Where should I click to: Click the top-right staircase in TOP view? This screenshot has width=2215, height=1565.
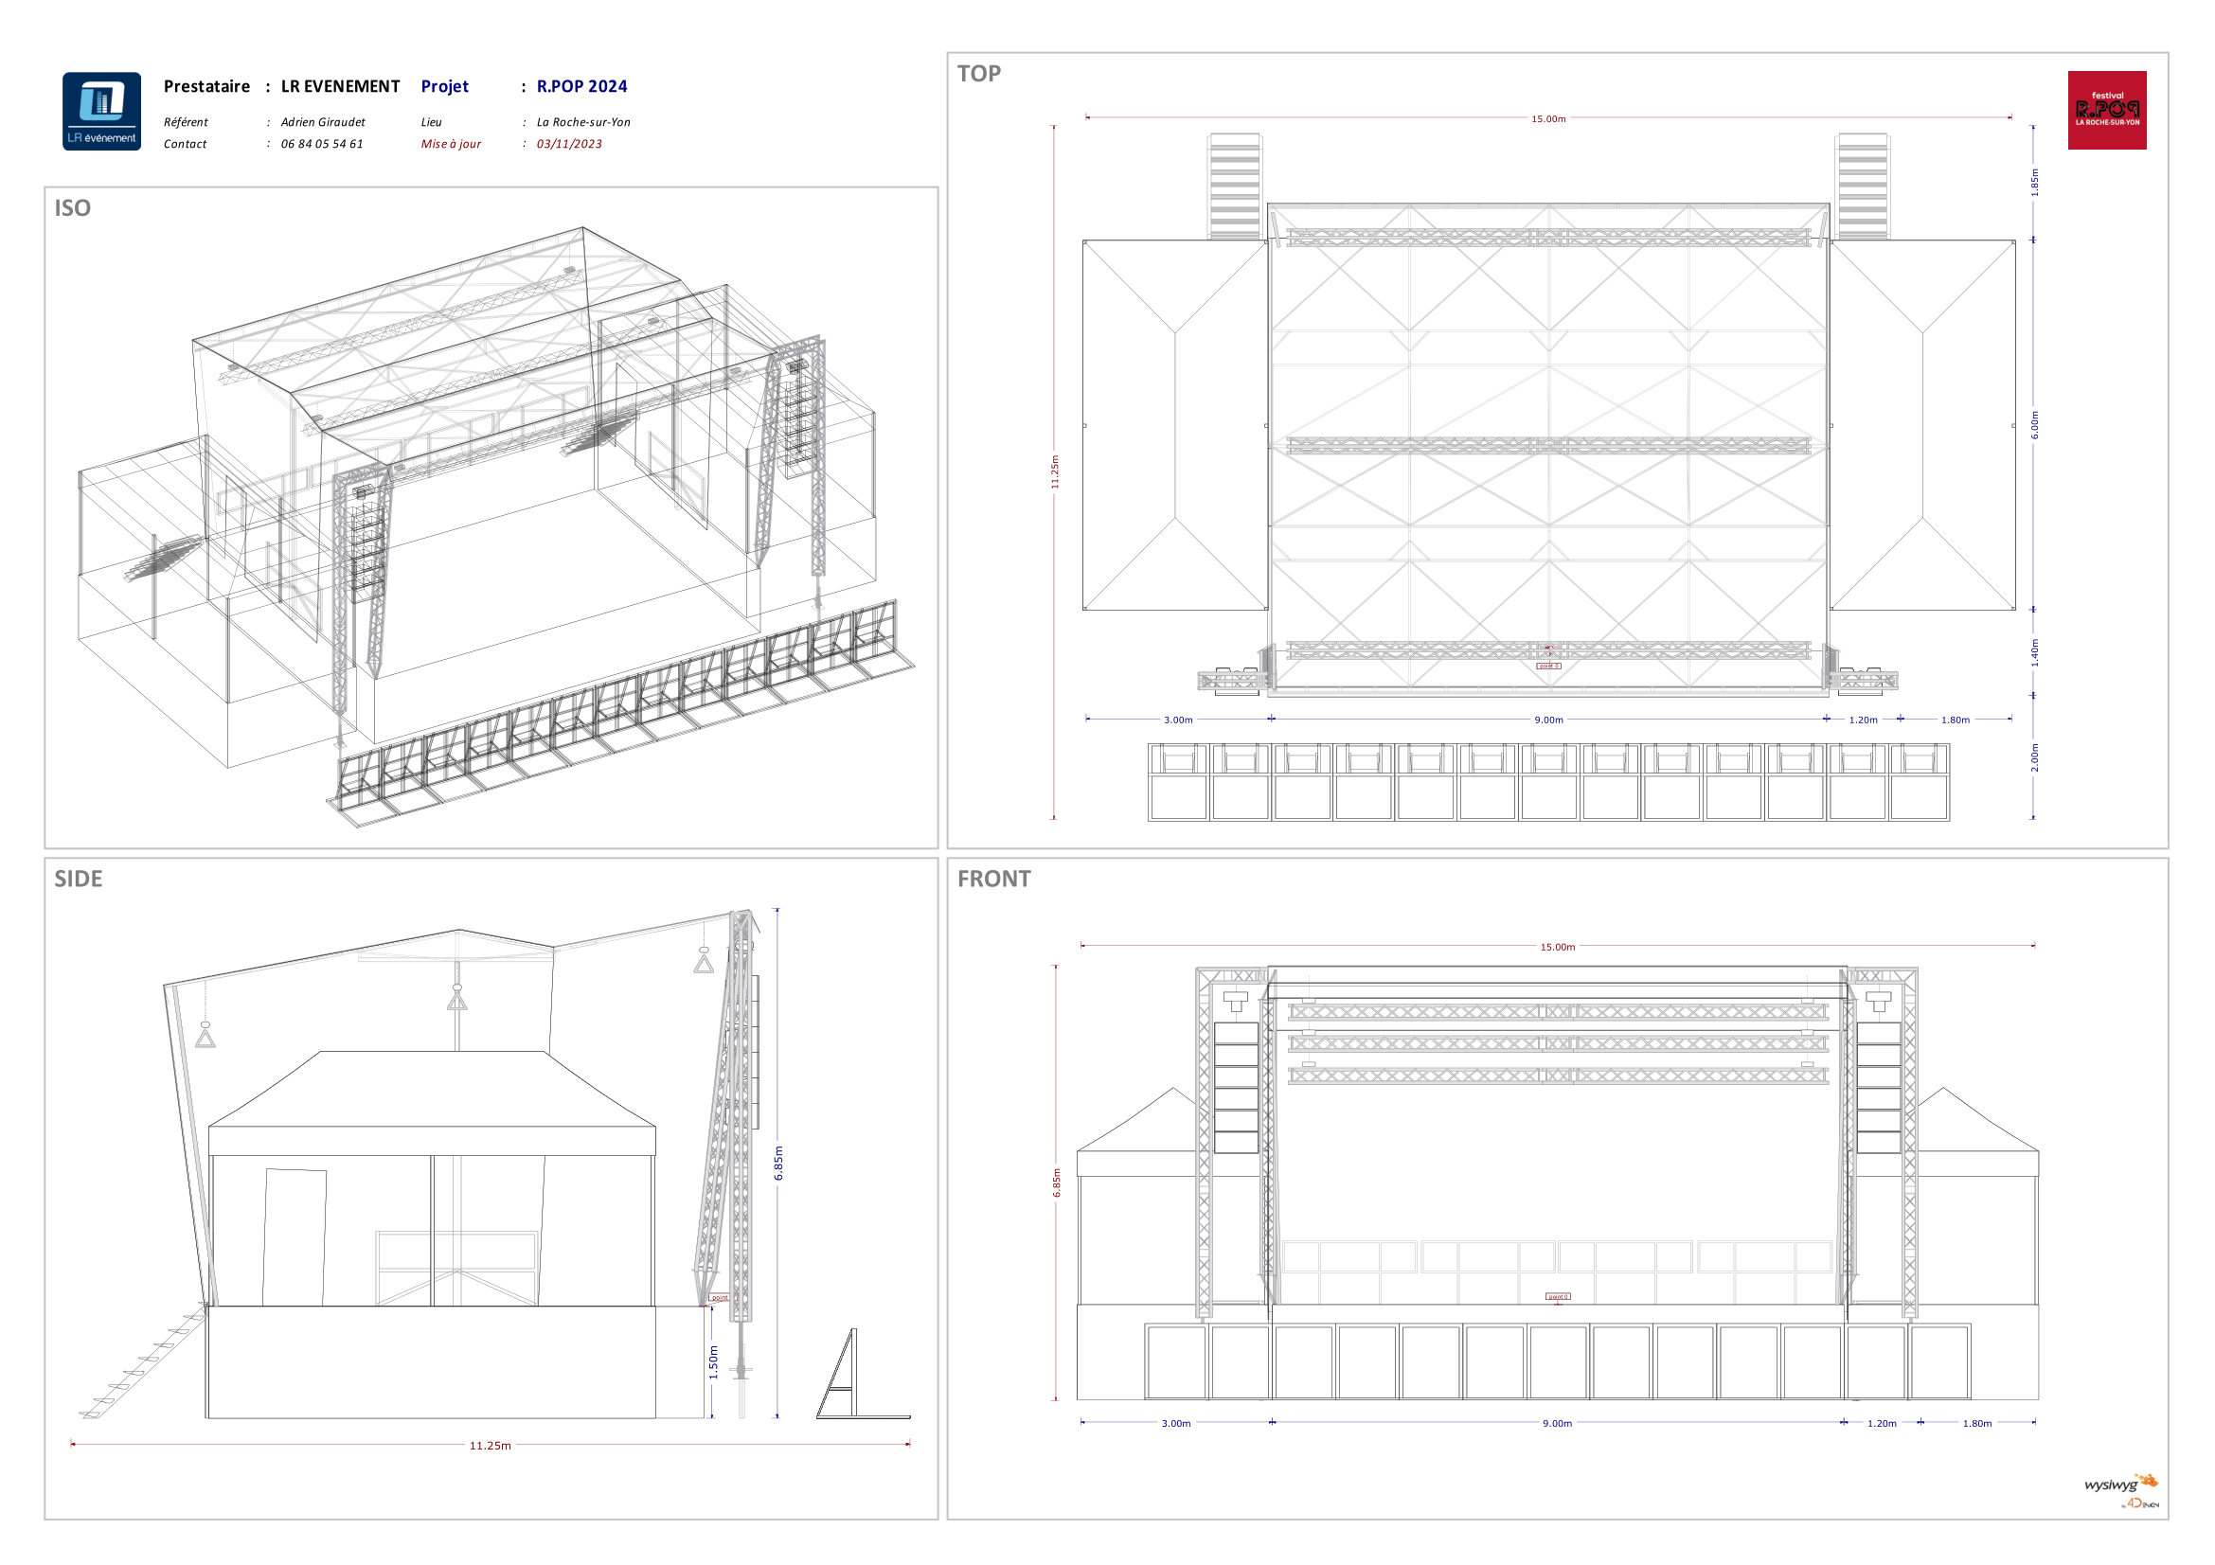1862,187
